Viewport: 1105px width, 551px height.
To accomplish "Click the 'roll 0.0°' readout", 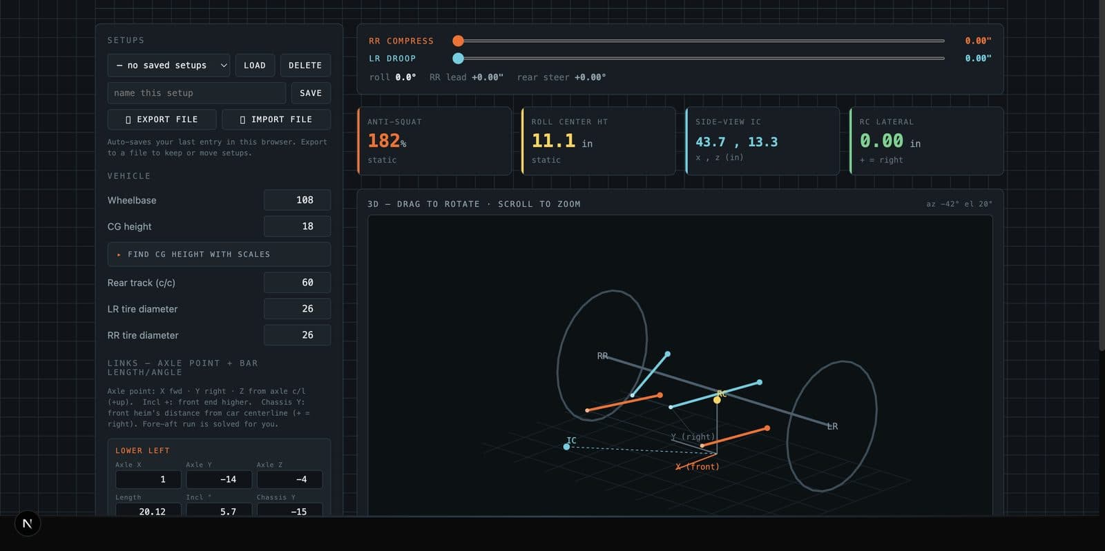I will click(x=392, y=77).
